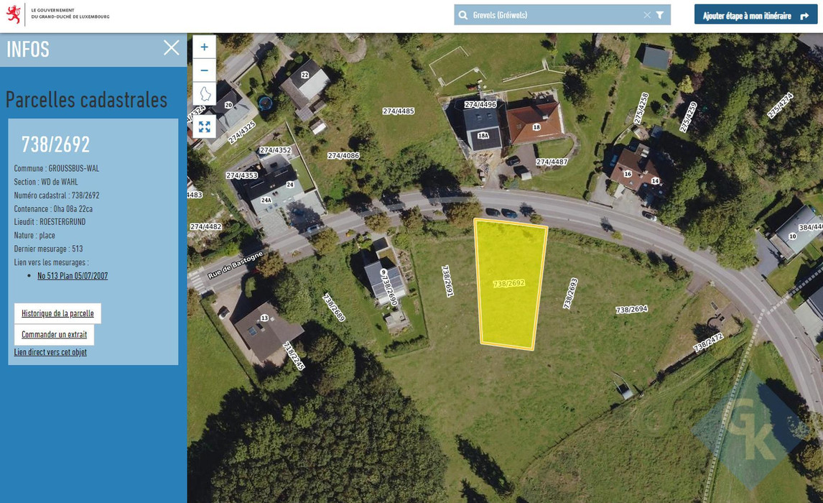Click the search magnifier icon
Screen dimensions: 823x503
[x=462, y=15]
